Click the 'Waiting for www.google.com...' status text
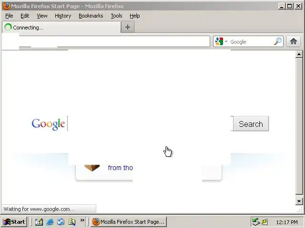 tap(39, 209)
